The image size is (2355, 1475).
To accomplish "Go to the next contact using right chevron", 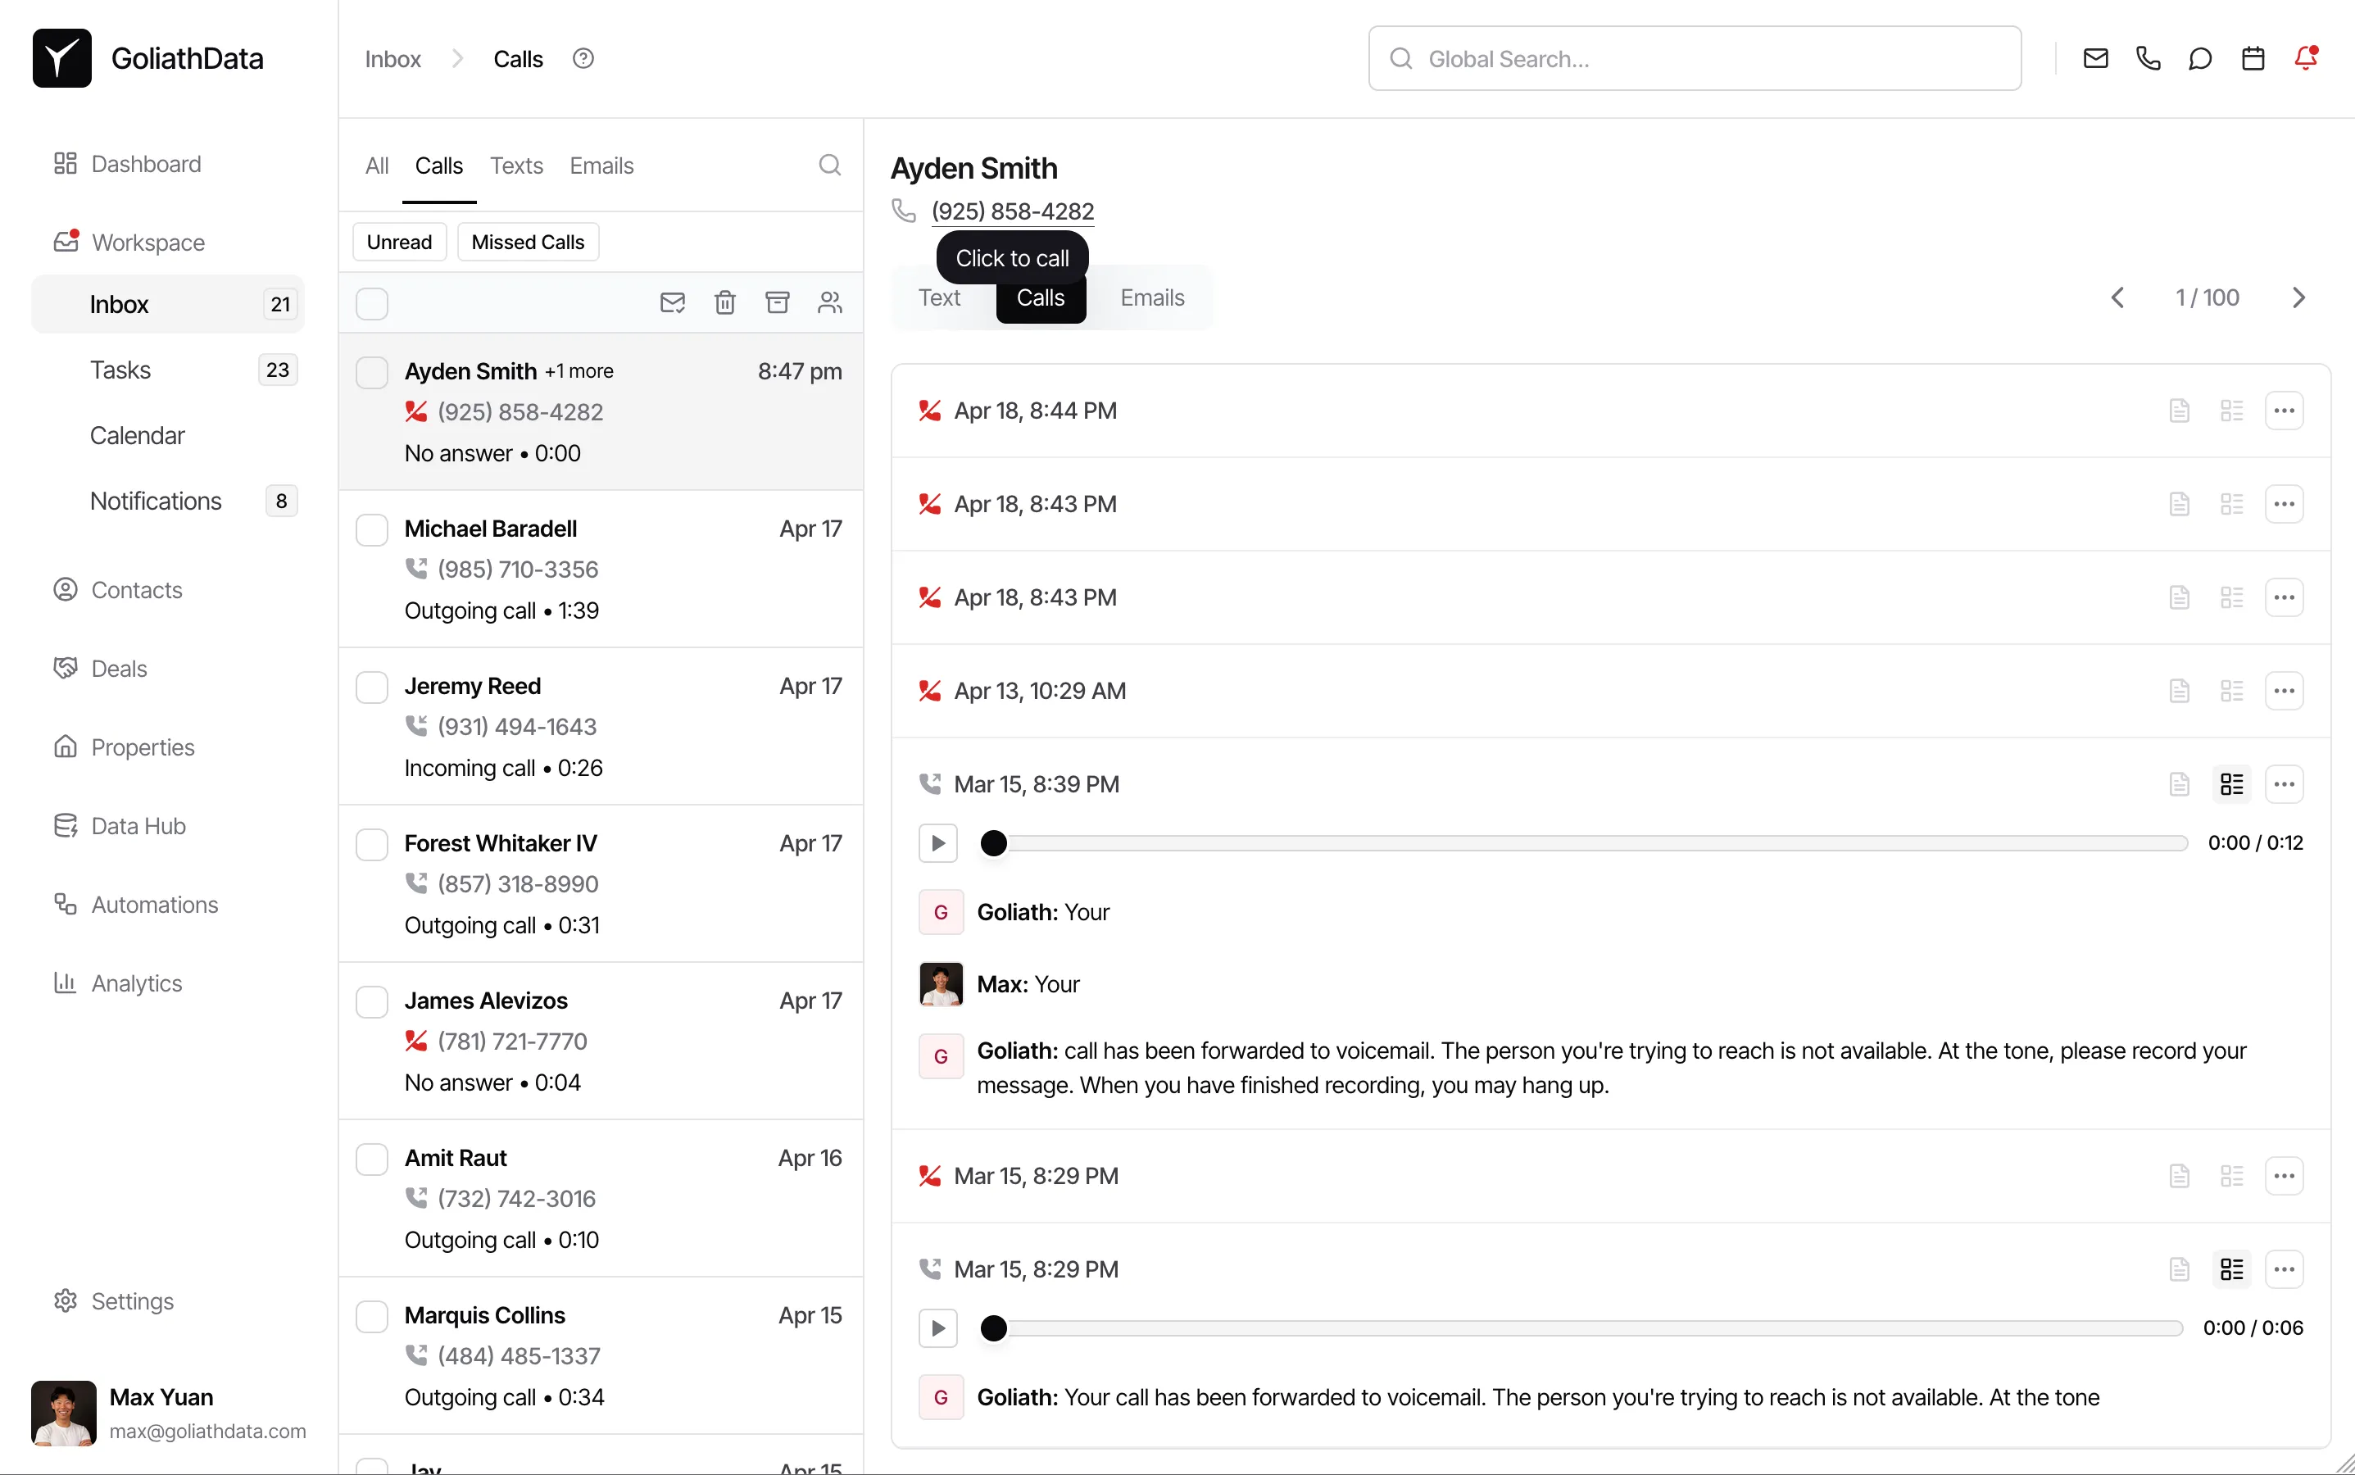I will [x=2299, y=297].
